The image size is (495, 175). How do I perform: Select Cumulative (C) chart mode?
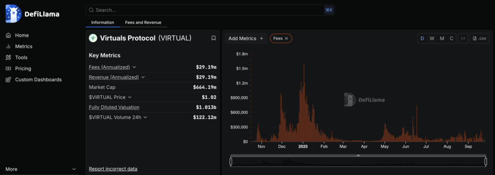(x=451, y=39)
